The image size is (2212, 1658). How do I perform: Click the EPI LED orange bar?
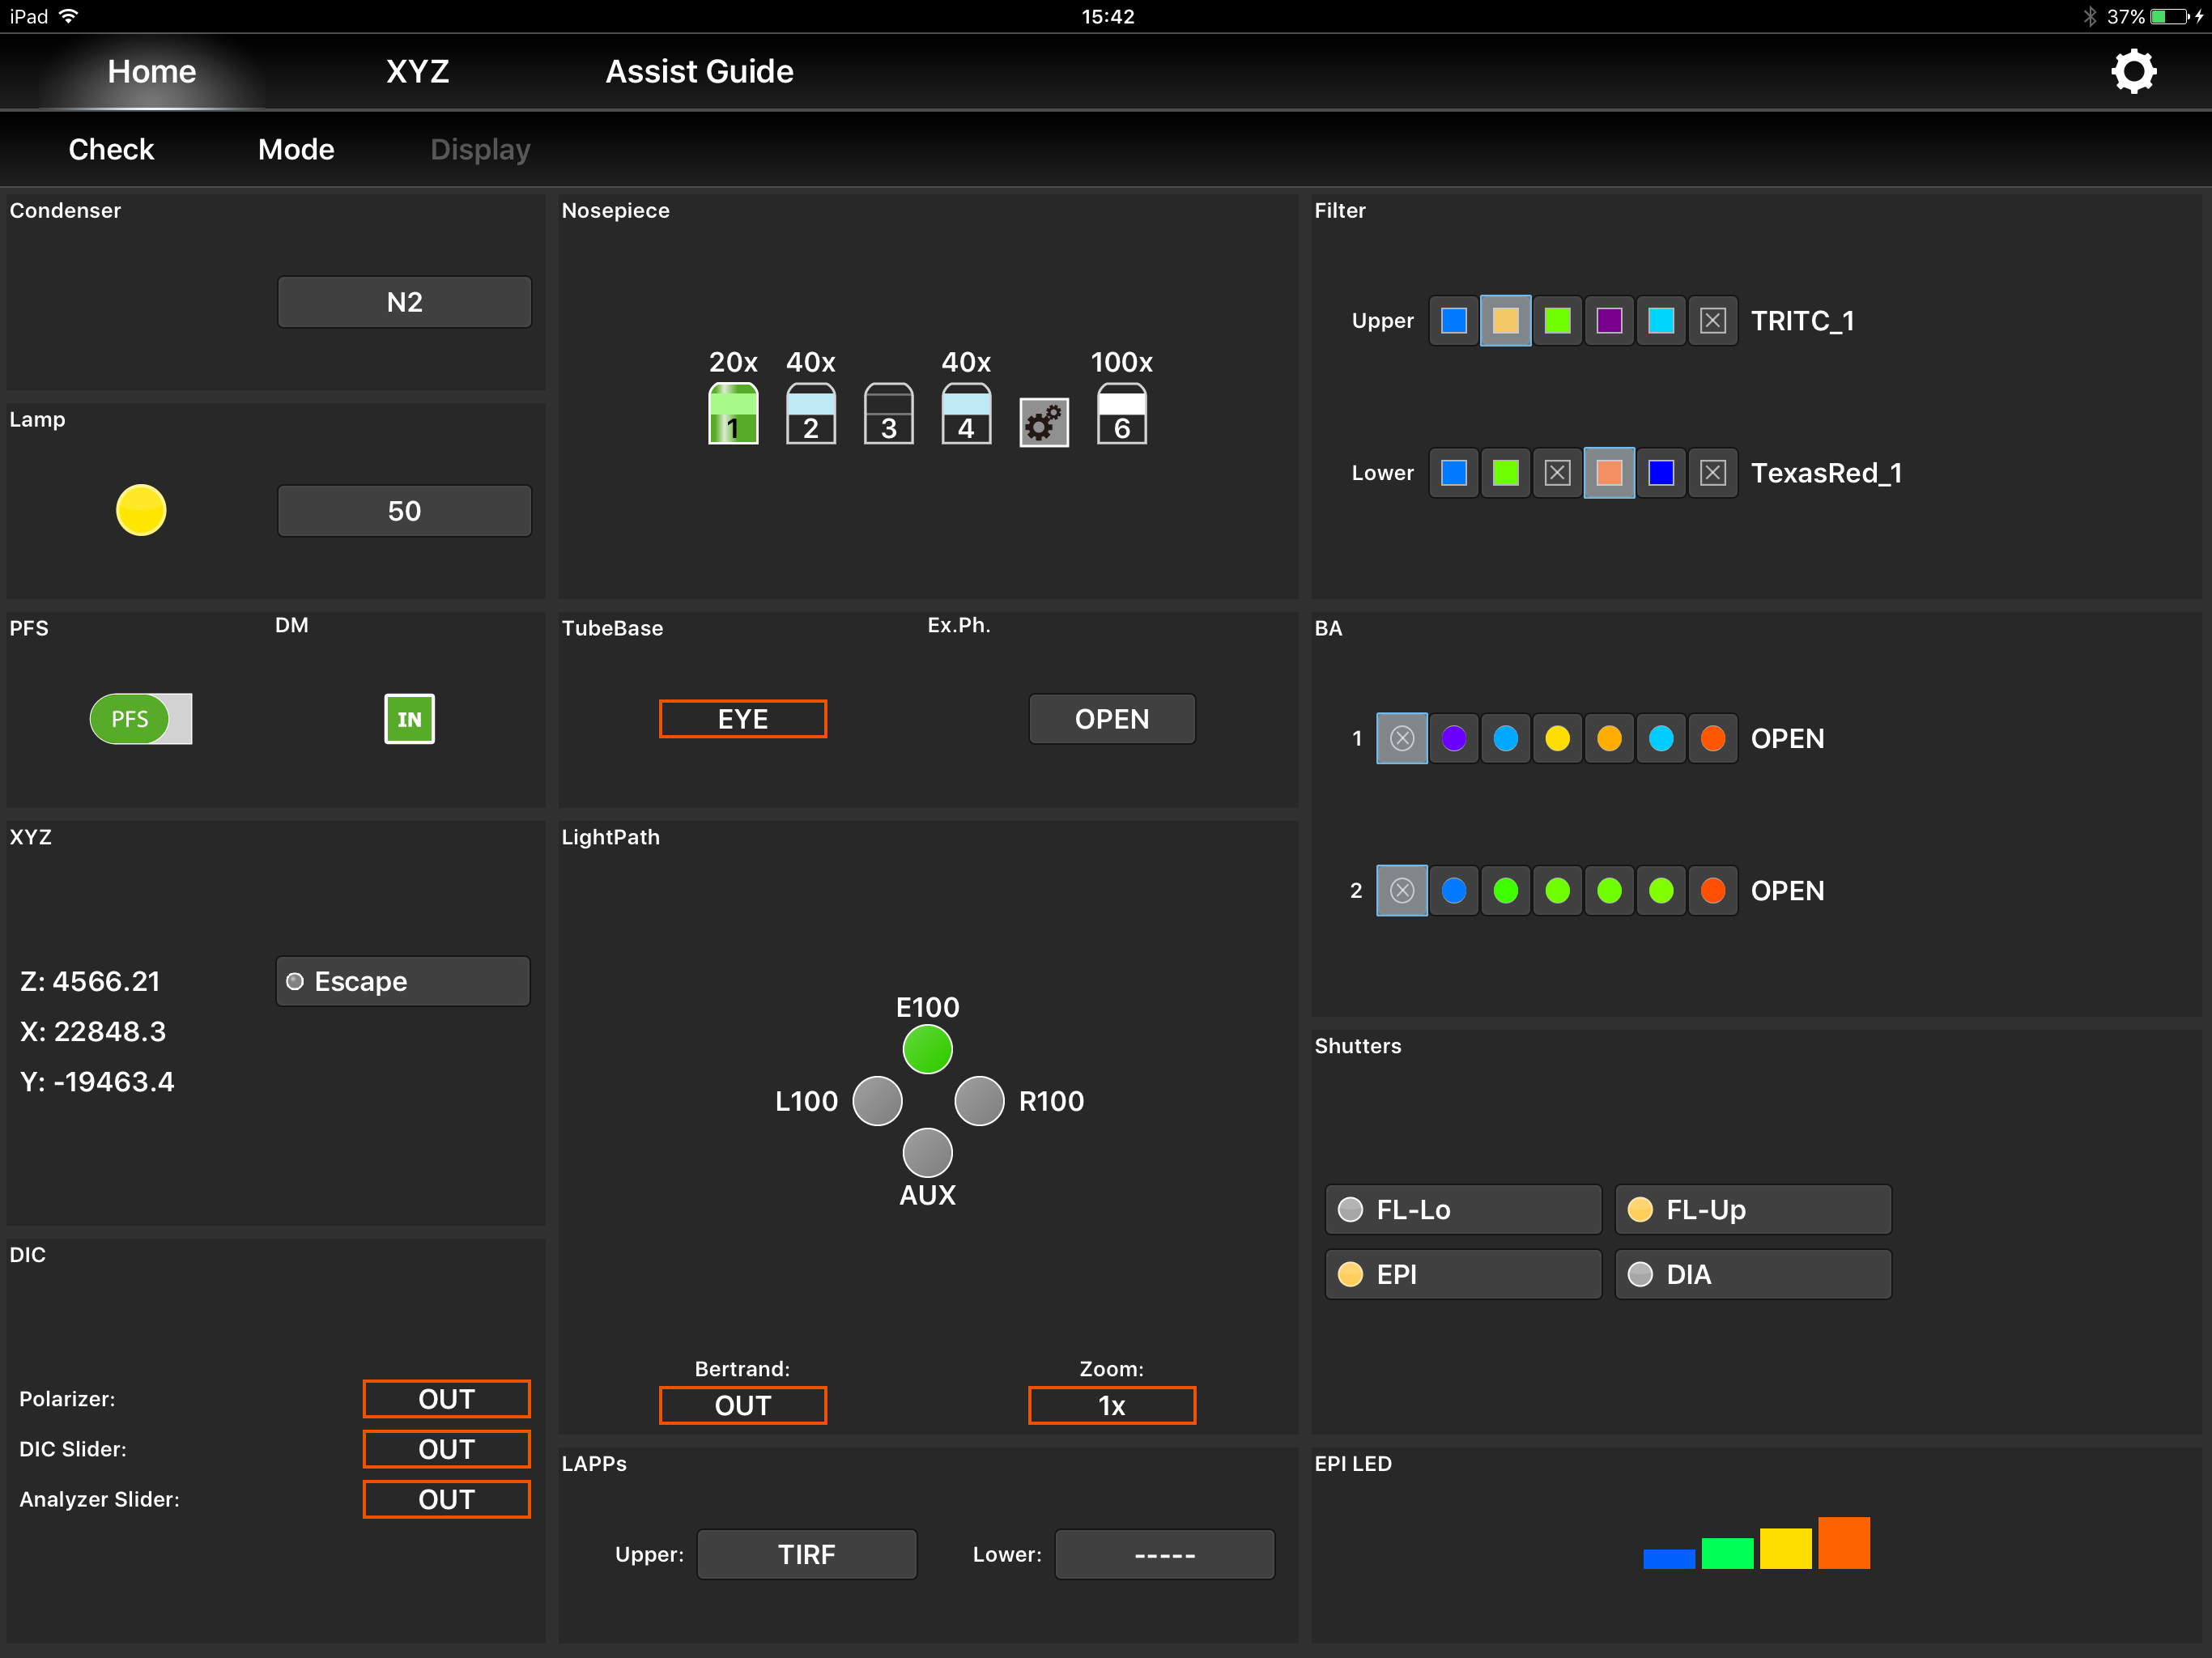1844,1543
